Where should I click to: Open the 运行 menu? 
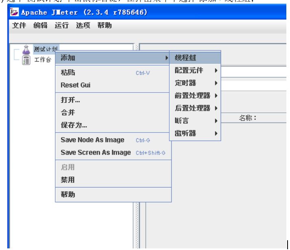tap(62, 25)
